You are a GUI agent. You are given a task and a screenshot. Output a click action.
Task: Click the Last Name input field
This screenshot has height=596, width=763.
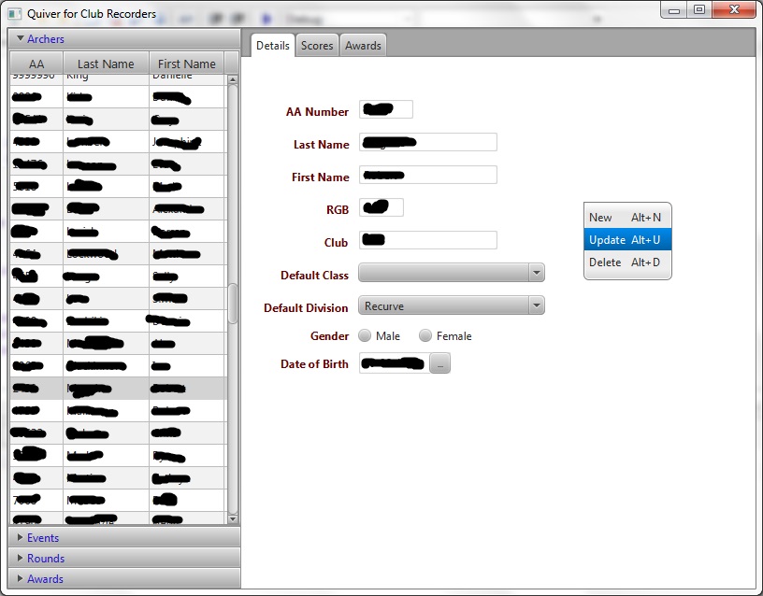[x=427, y=142]
